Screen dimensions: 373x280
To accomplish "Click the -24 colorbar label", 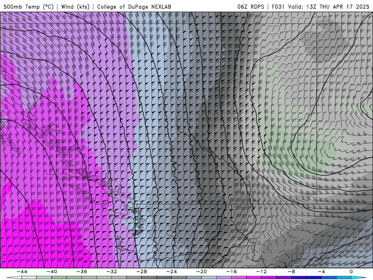I will 172,272.
